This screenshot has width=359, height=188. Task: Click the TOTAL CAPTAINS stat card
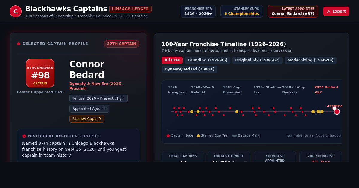pos(183,156)
